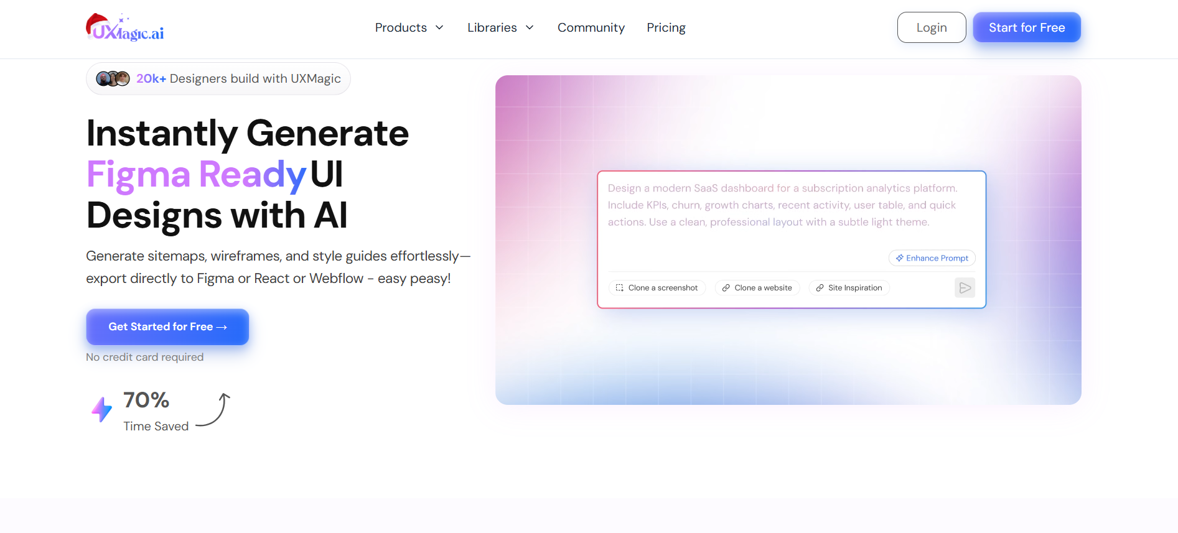1178x533 pixels.
Task: Click the Enhance Prompt button
Action: tap(932, 258)
